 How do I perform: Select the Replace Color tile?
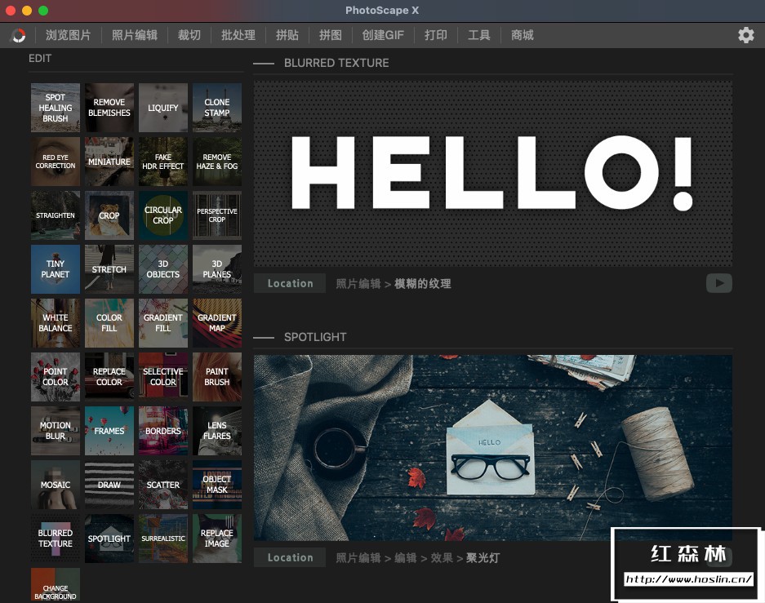click(109, 377)
